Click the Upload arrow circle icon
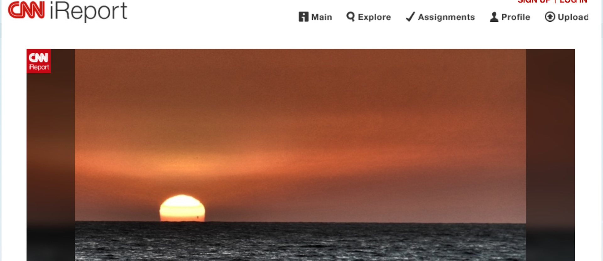This screenshot has height=261, width=603. click(x=550, y=17)
